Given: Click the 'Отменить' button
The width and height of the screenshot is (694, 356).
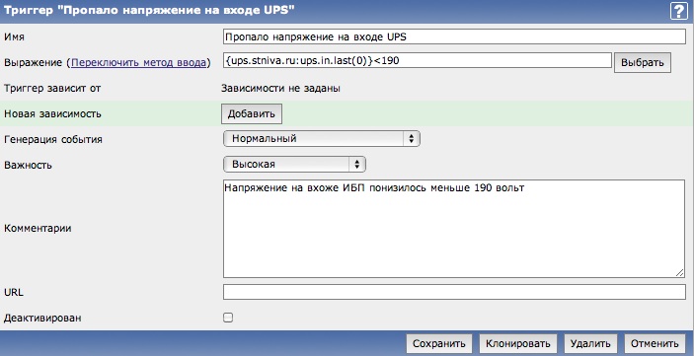Looking at the screenshot, I should tap(655, 343).
